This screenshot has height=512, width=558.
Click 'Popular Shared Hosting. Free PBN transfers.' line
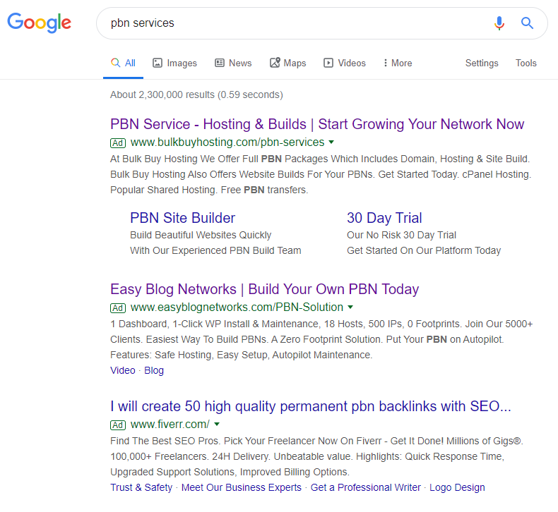point(209,190)
